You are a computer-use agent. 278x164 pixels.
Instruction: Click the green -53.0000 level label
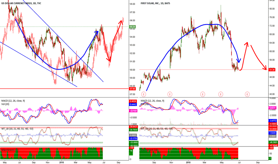click(x=134, y=142)
